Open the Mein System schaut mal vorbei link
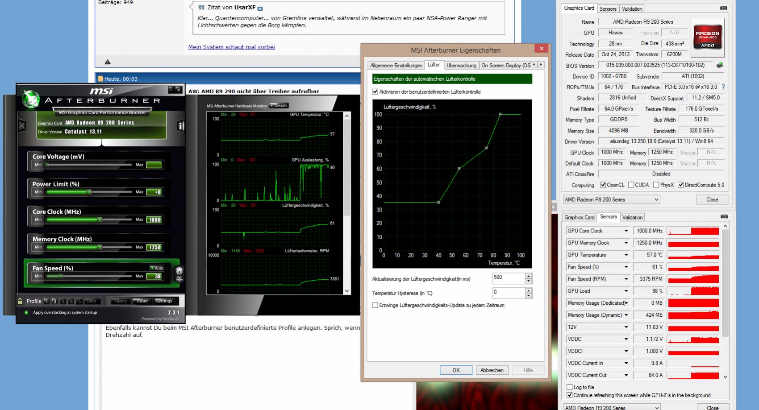 click(x=231, y=47)
